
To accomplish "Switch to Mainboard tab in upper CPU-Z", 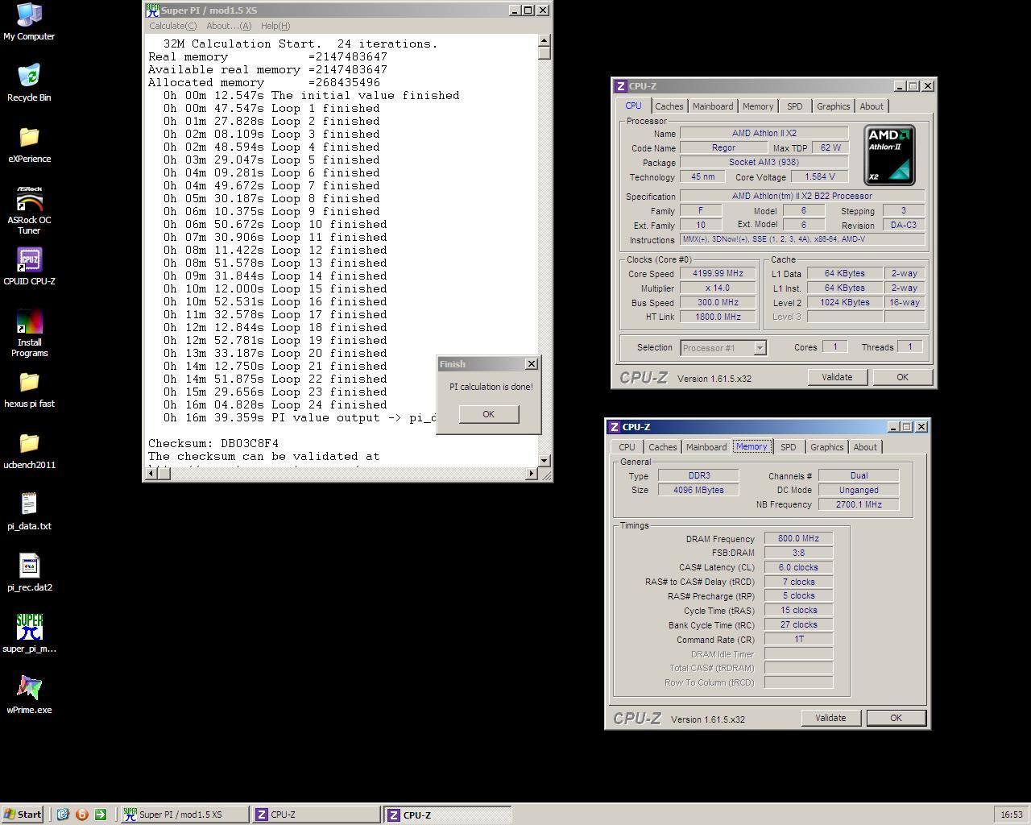I will click(x=713, y=106).
